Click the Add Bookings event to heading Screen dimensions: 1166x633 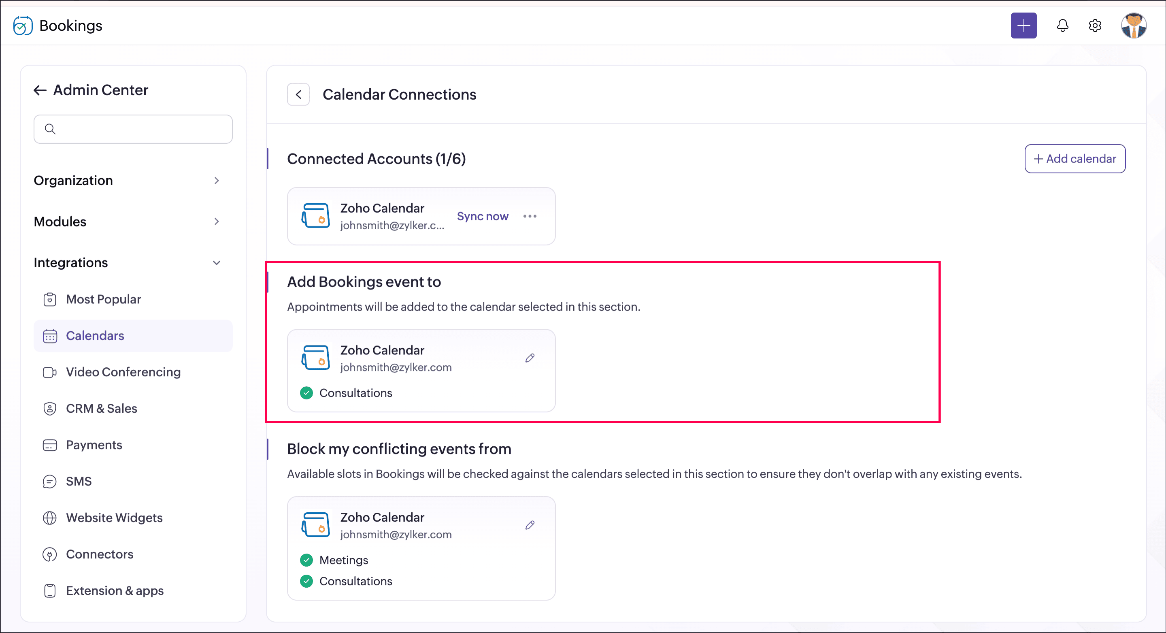(364, 282)
